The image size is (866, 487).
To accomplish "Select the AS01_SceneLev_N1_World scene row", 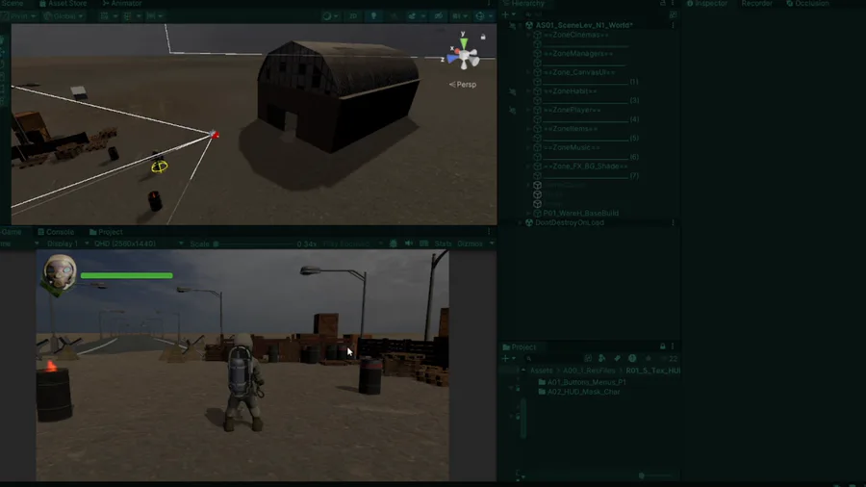I will [589, 25].
